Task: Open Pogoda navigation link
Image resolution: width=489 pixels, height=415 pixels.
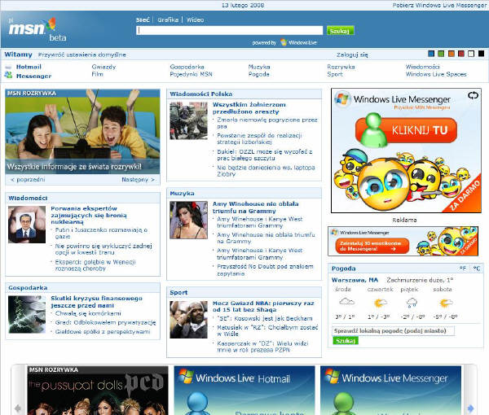Action: point(258,74)
